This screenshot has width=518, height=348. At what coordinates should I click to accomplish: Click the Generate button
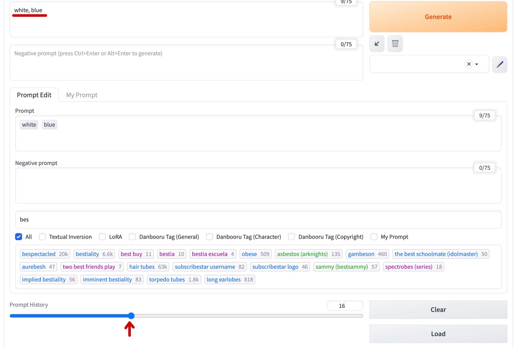tap(438, 17)
